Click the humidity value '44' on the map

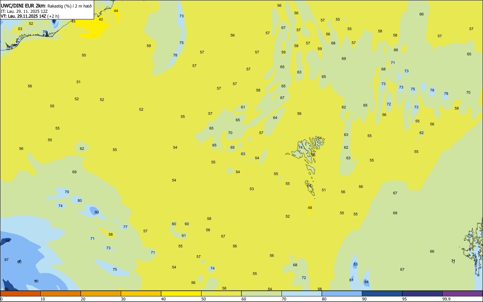(116, 11)
